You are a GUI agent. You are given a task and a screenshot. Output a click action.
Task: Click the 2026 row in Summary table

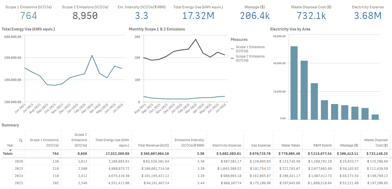point(196,161)
